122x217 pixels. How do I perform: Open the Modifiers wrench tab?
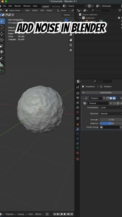78,129
